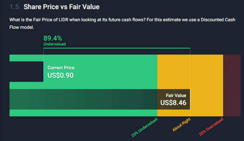Click the Fair Value US$8.46 box
Screen dimensions: 244x141
[x=173, y=99]
